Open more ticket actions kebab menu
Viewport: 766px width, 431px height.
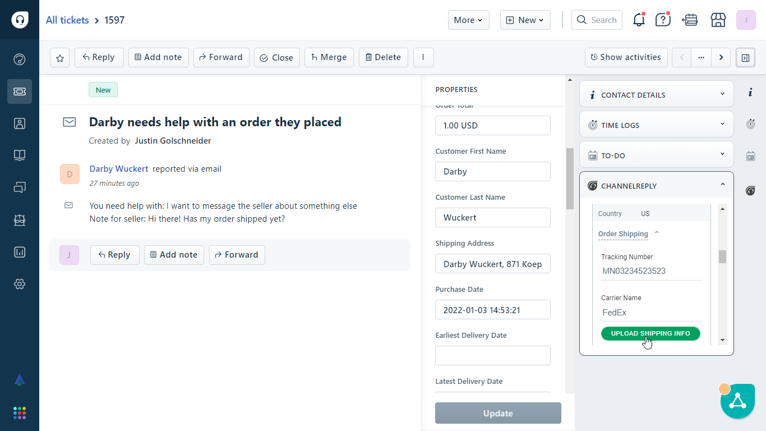pyautogui.click(x=423, y=57)
